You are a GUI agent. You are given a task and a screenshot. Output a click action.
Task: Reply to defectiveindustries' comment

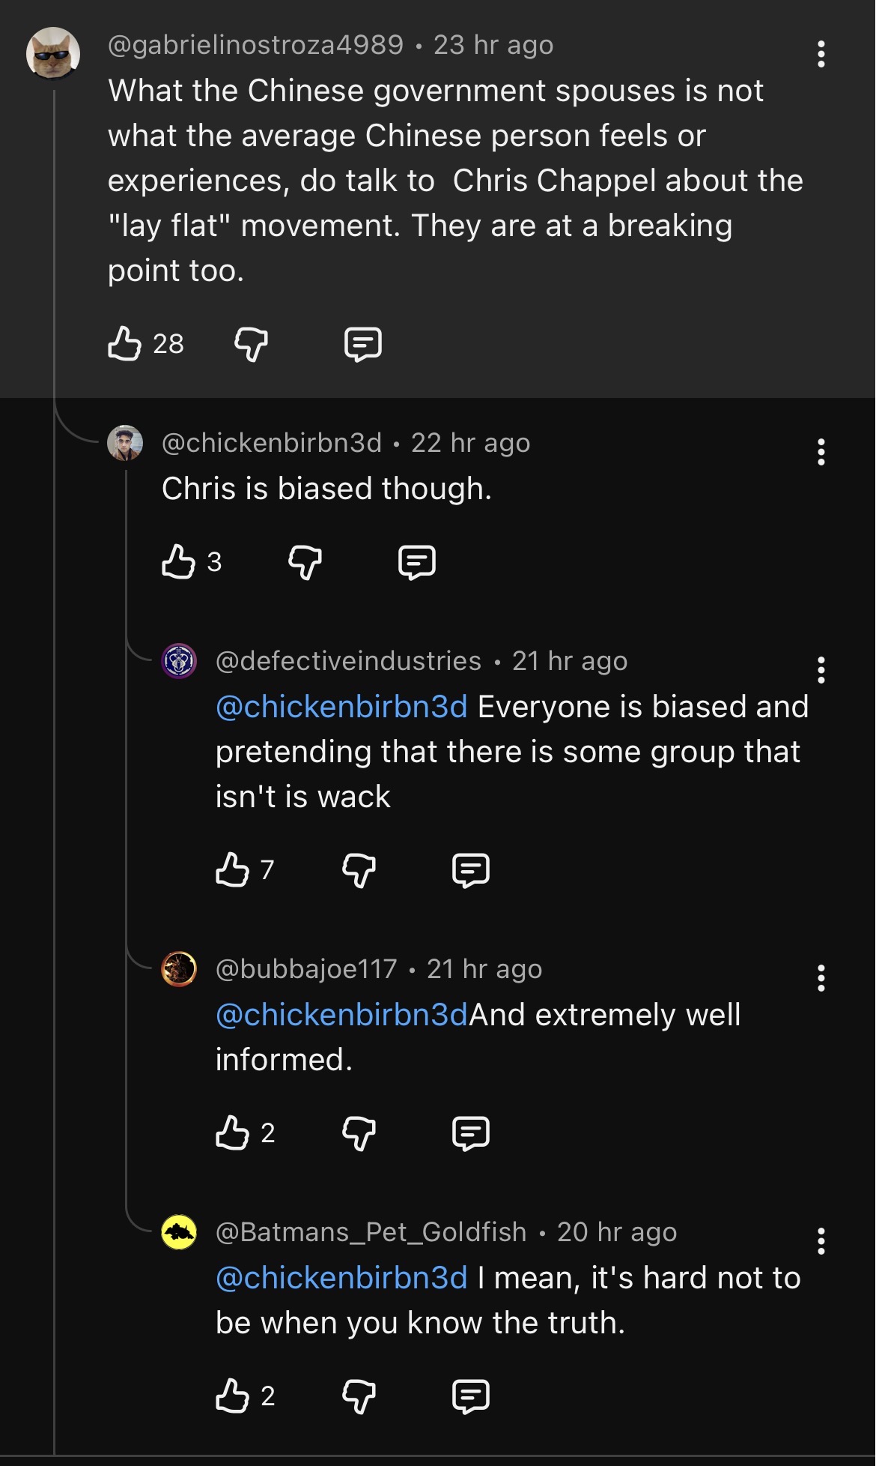[x=471, y=869]
